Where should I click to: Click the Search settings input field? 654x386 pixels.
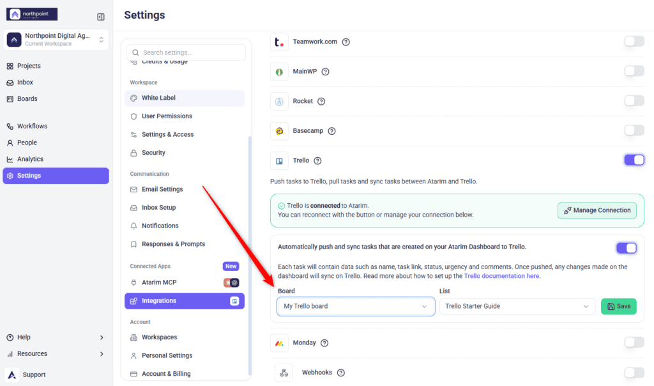click(x=186, y=52)
